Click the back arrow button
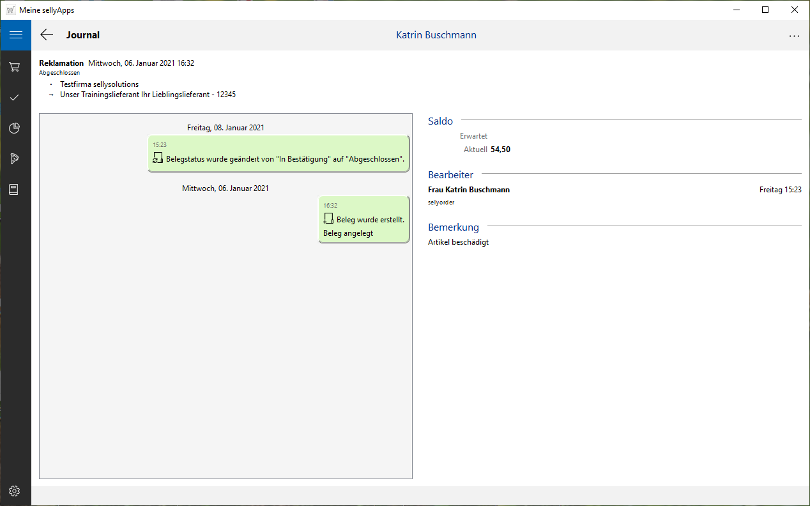This screenshot has width=810, height=506. [47, 35]
